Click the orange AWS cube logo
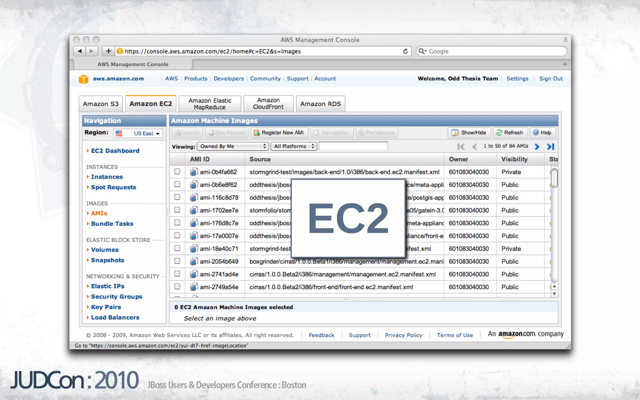This screenshot has width=640, height=400. (x=83, y=79)
